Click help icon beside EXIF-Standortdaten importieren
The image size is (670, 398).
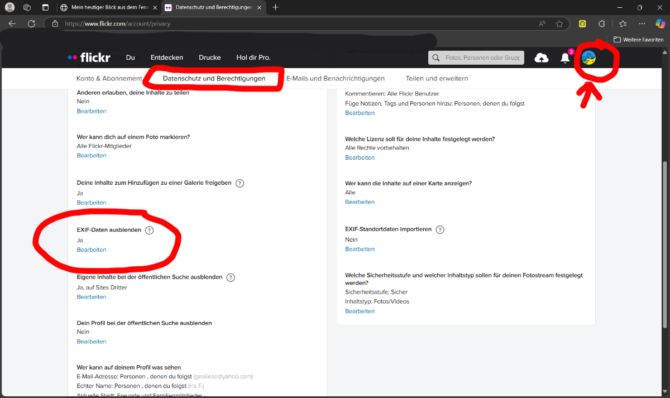(x=440, y=229)
